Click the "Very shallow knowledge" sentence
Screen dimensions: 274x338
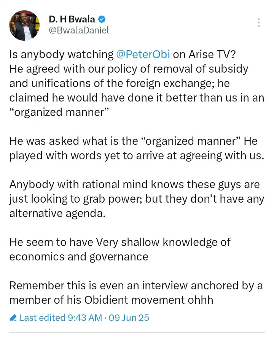[120, 242]
